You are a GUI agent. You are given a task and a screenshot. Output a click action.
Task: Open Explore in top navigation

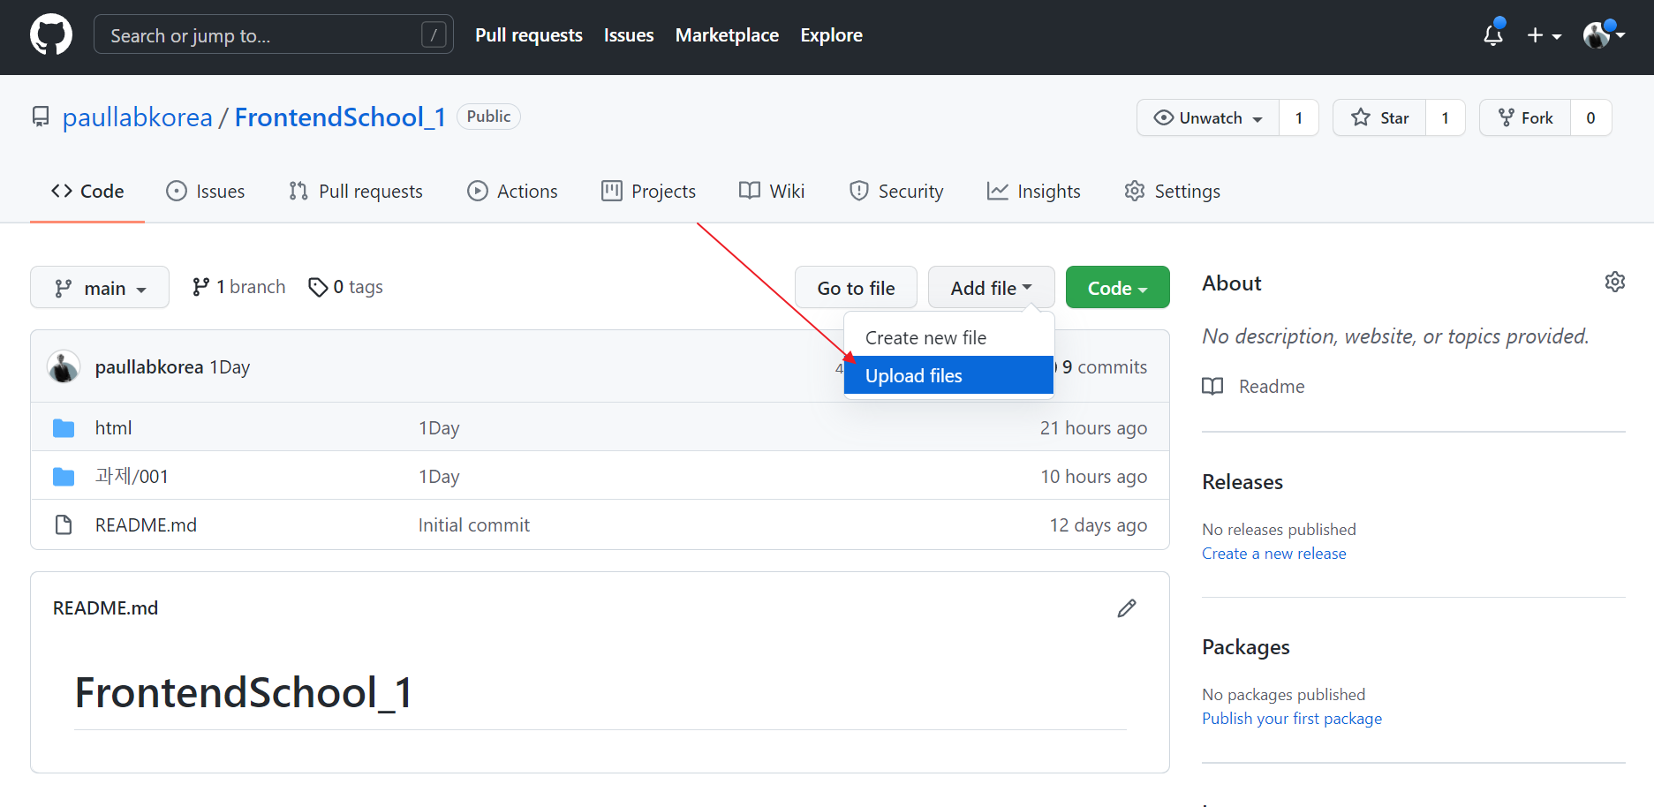click(831, 35)
